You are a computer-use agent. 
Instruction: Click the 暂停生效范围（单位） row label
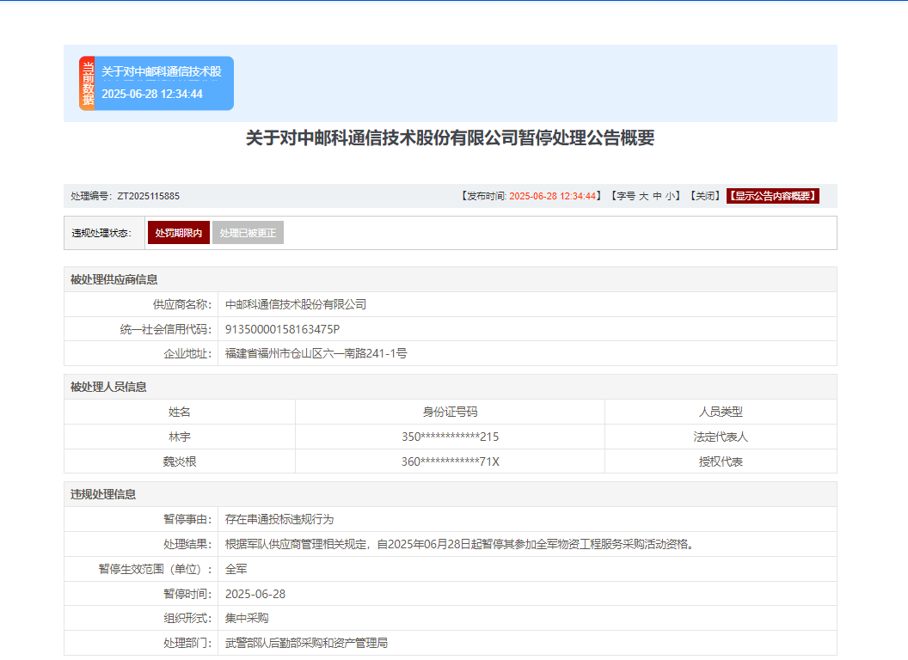pos(156,569)
